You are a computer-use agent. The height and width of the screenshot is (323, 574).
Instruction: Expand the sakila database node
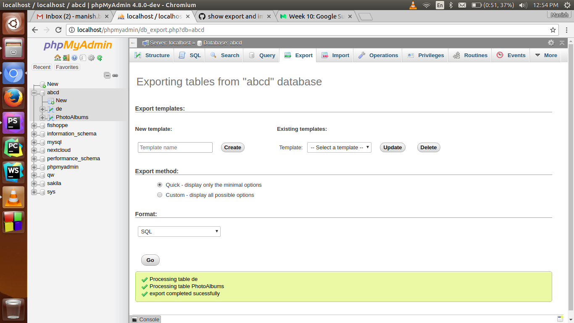pyautogui.click(x=34, y=183)
